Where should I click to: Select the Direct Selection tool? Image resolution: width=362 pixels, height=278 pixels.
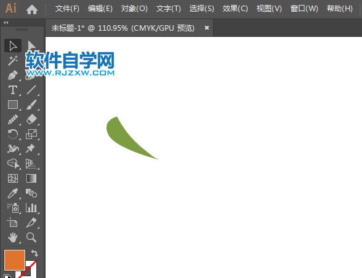pos(31,46)
